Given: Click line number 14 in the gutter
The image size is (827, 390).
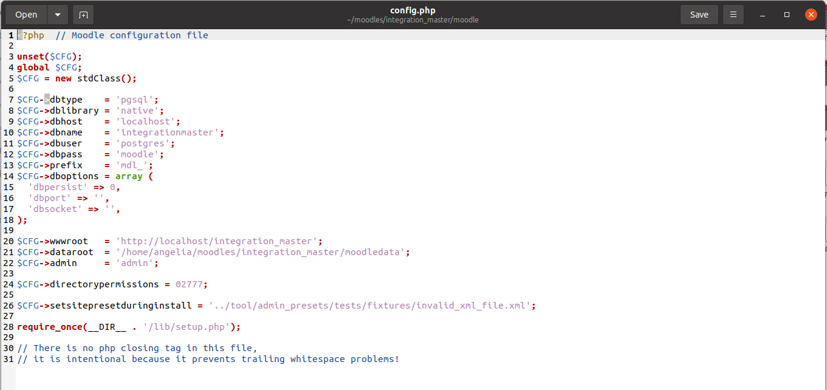Looking at the screenshot, I should (x=9, y=176).
